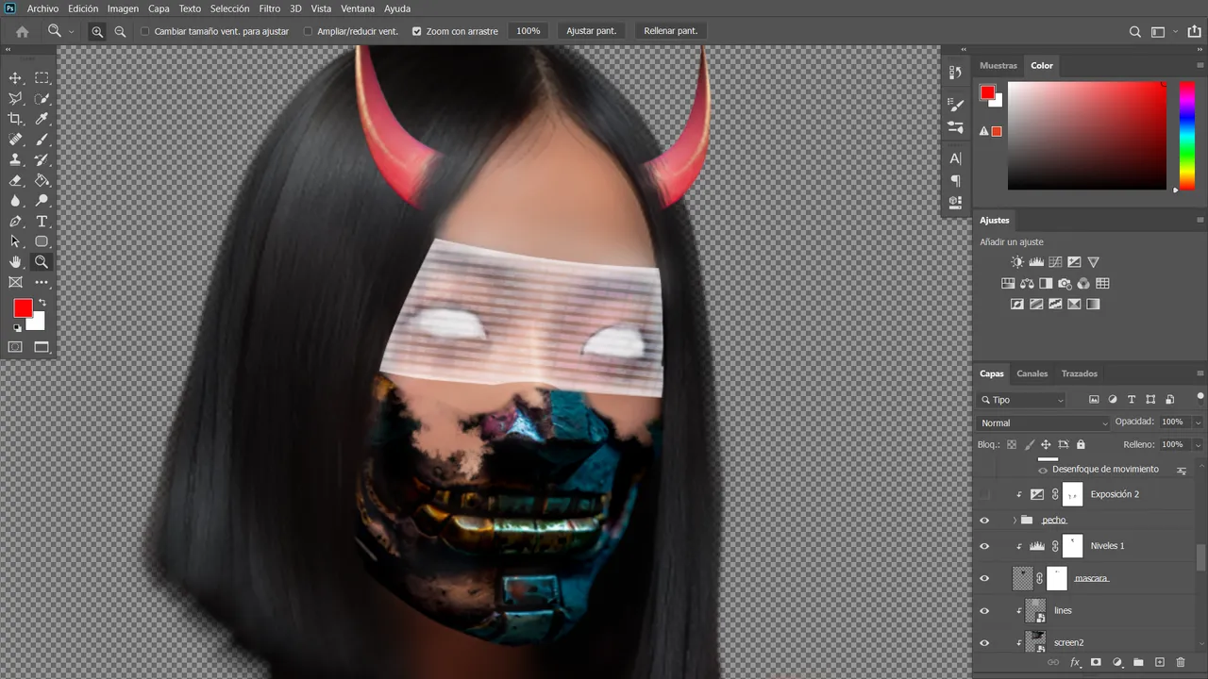The image size is (1208, 679).
Task: Open the Edit Toolbar three-dots menu
Action: pos(42,282)
